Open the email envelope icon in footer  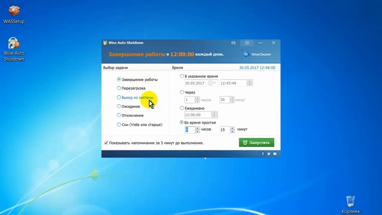pos(275,154)
